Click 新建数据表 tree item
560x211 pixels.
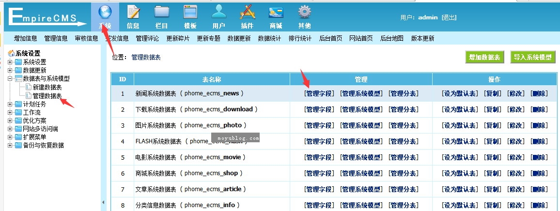click(x=47, y=87)
